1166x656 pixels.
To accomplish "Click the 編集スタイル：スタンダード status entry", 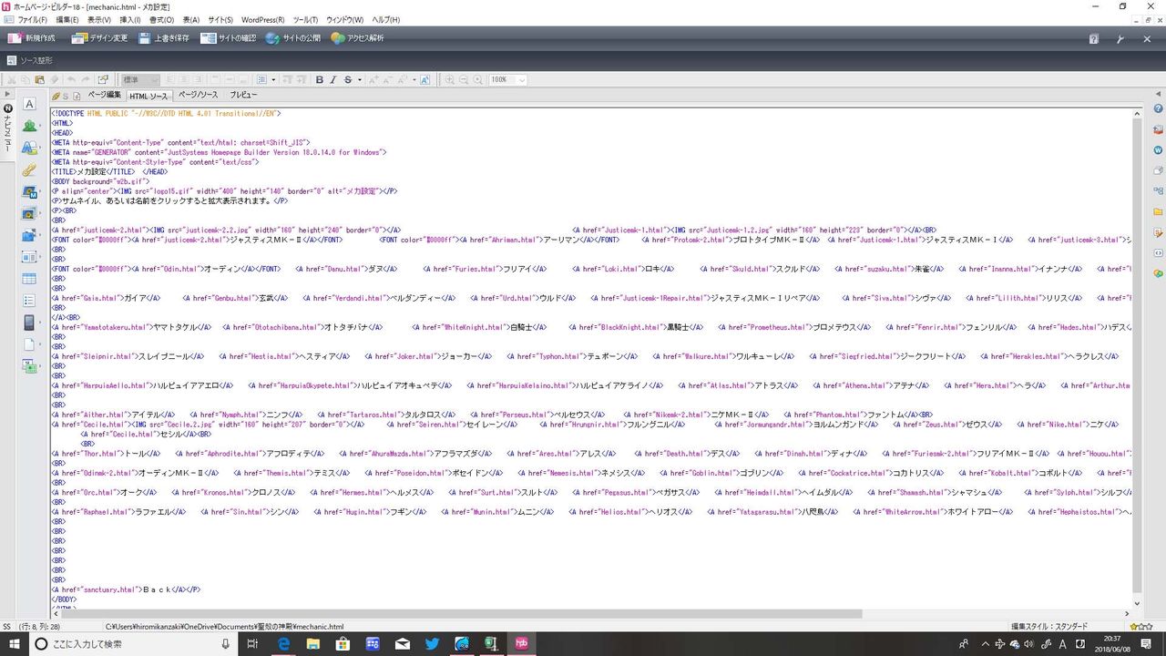I will click(x=1048, y=627).
